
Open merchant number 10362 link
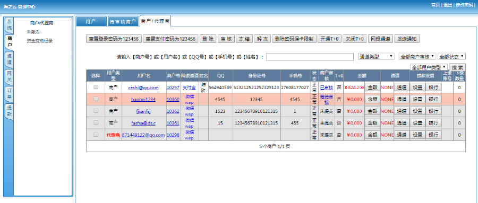173,111
